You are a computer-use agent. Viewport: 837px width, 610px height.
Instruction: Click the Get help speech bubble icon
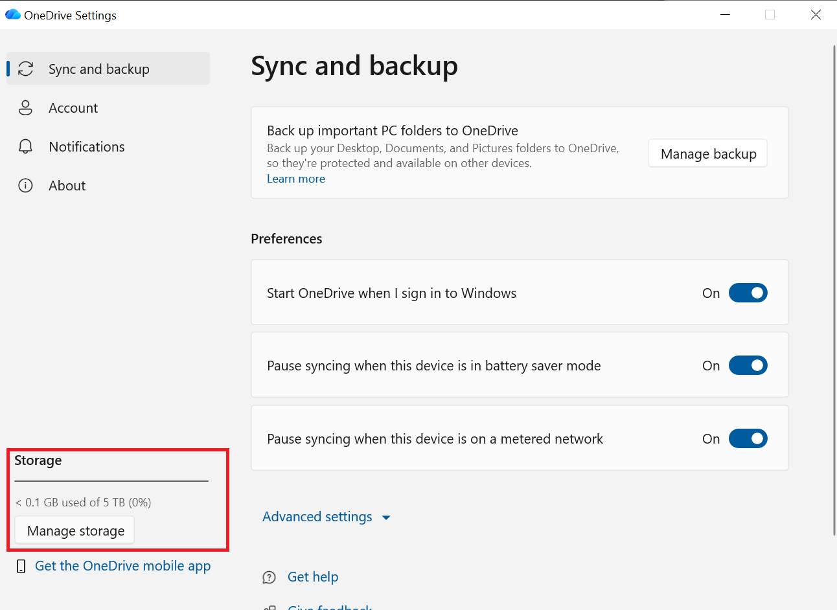click(x=269, y=577)
